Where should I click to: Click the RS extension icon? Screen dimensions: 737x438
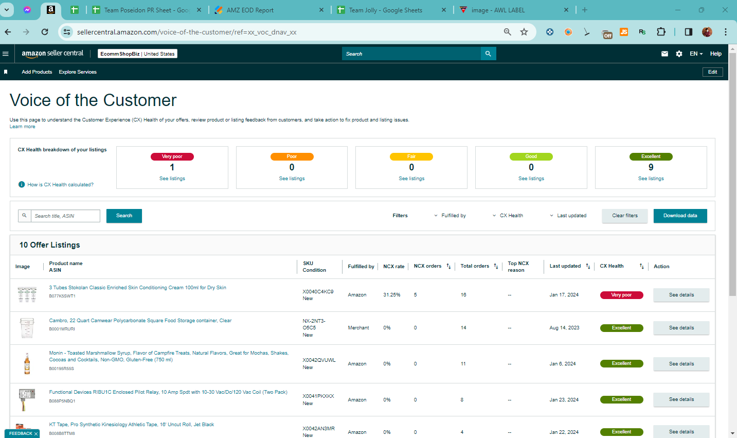(x=642, y=32)
